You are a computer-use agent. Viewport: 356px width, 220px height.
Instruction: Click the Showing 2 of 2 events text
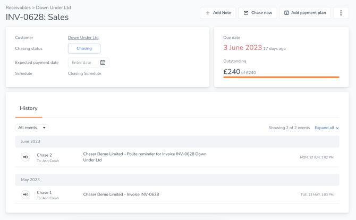[289, 128]
